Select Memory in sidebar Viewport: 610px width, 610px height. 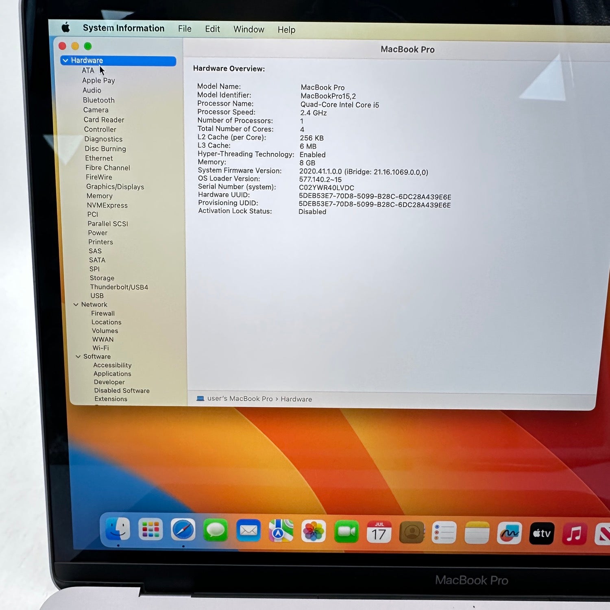click(100, 196)
